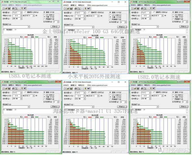The image size is (192, 155).
Task: Select I/O 比较 radio in top-left window
Action: [44, 15]
